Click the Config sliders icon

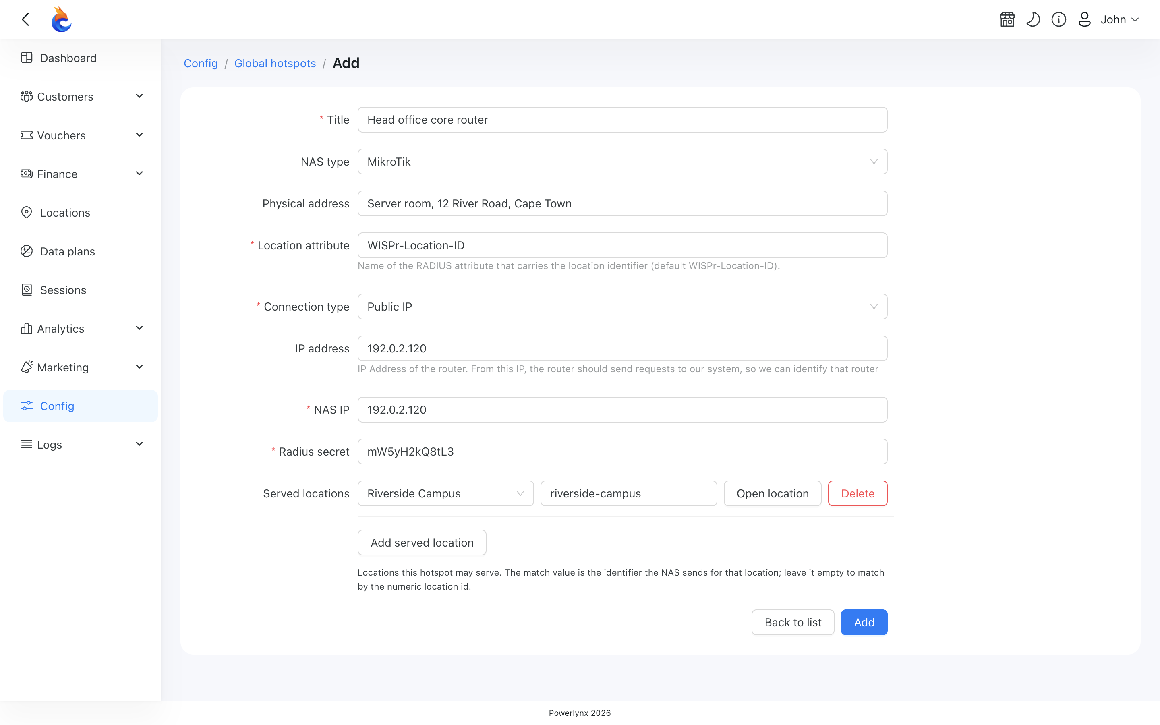pyautogui.click(x=26, y=406)
